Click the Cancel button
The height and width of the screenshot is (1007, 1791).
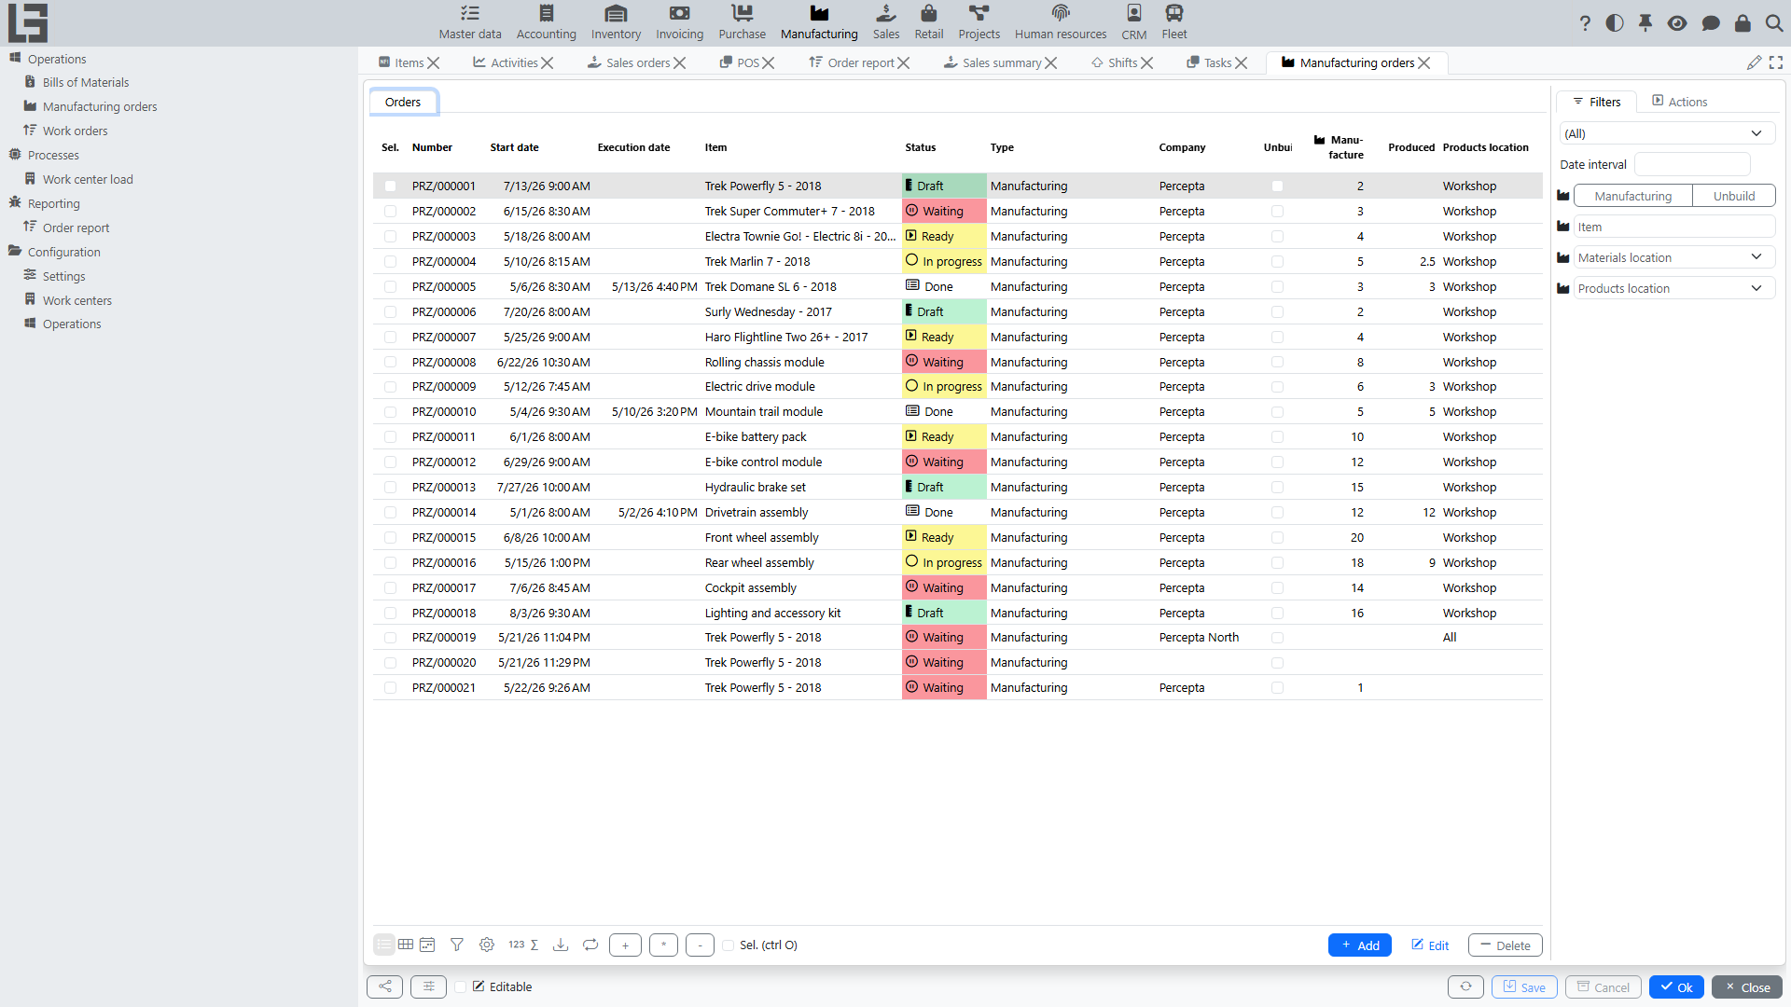pos(1604,987)
